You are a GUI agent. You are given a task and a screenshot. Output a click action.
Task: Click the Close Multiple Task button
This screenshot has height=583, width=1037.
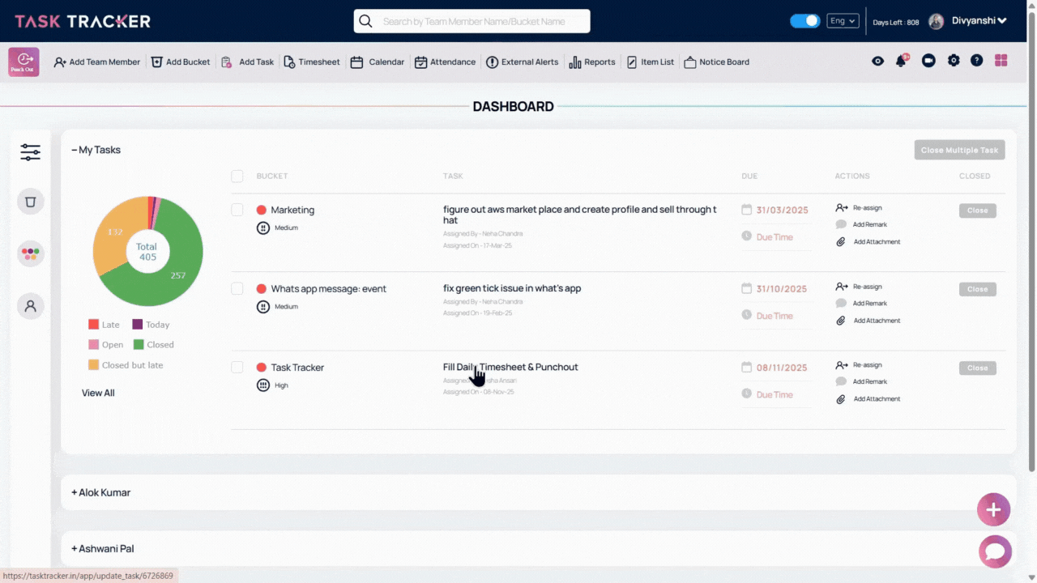click(x=959, y=150)
